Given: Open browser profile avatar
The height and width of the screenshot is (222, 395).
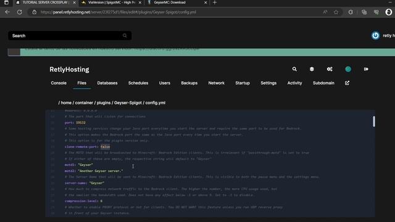Looking at the screenshot, I should [x=389, y=12].
